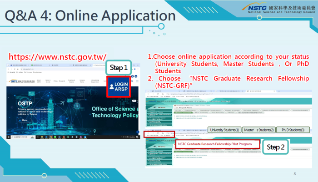Image resolution: width=318 pixels, height=182 pixels.
Task: Click the Home icon in the upper portal browser
Action: (x=163, y=94)
